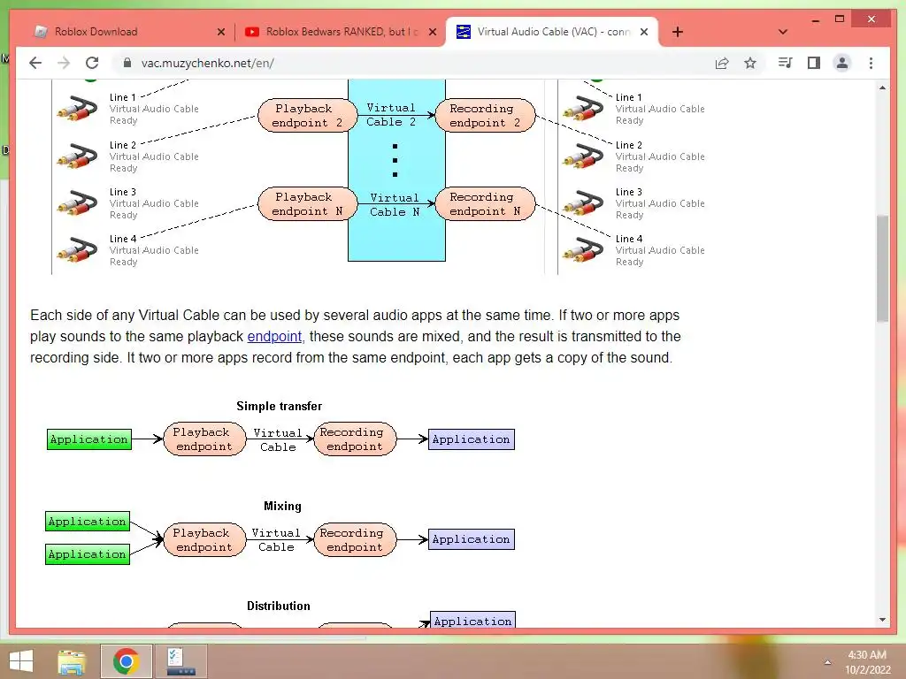This screenshot has height=679, width=906.
Task: Click the page vertical scrollbar thumb
Action: (882, 269)
